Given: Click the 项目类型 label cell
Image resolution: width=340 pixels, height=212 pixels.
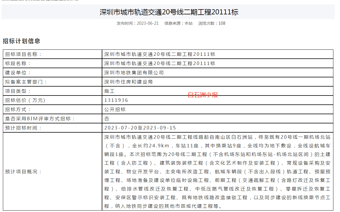Looking at the screenshot, I should pyautogui.click(x=18, y=91).
